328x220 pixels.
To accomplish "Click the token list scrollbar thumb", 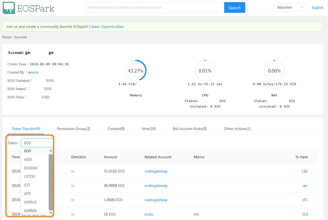I will point(51,182).
